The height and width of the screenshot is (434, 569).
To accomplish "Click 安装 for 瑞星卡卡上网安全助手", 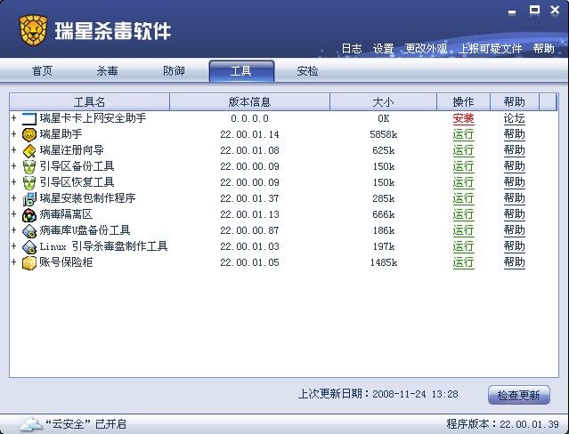I will point(463,118).
